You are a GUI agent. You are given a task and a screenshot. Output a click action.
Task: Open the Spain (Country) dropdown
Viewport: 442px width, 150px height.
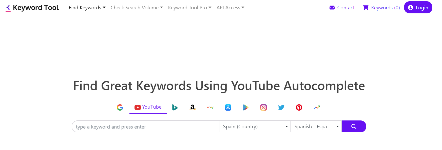click(x=255, y=127)
